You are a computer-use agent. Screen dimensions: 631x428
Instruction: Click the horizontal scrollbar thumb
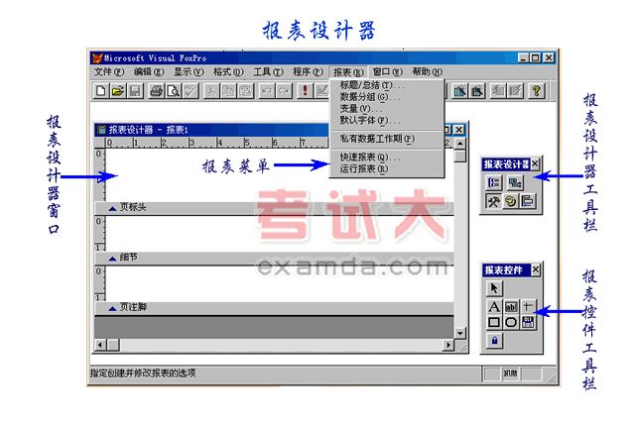(113, 345)
